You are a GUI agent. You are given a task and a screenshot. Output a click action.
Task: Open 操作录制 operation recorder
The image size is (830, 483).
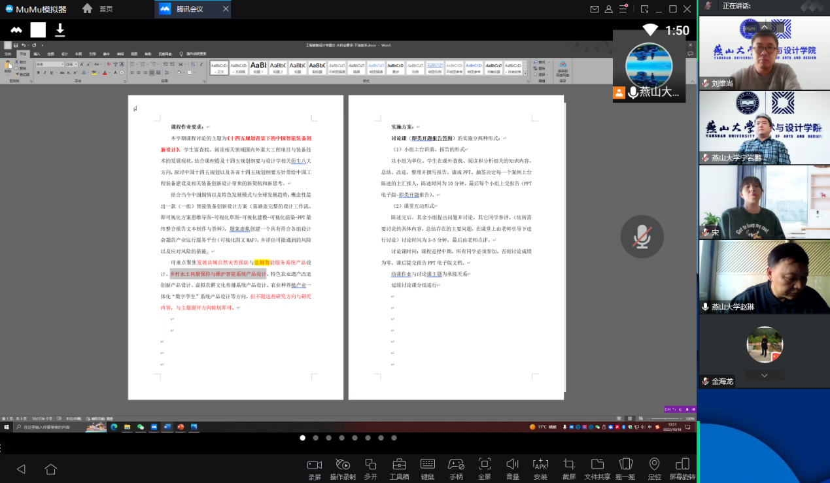(343, 465)
